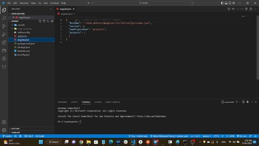Toggle the secondary side bar

230,3
